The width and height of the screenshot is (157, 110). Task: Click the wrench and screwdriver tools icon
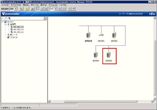46,9
